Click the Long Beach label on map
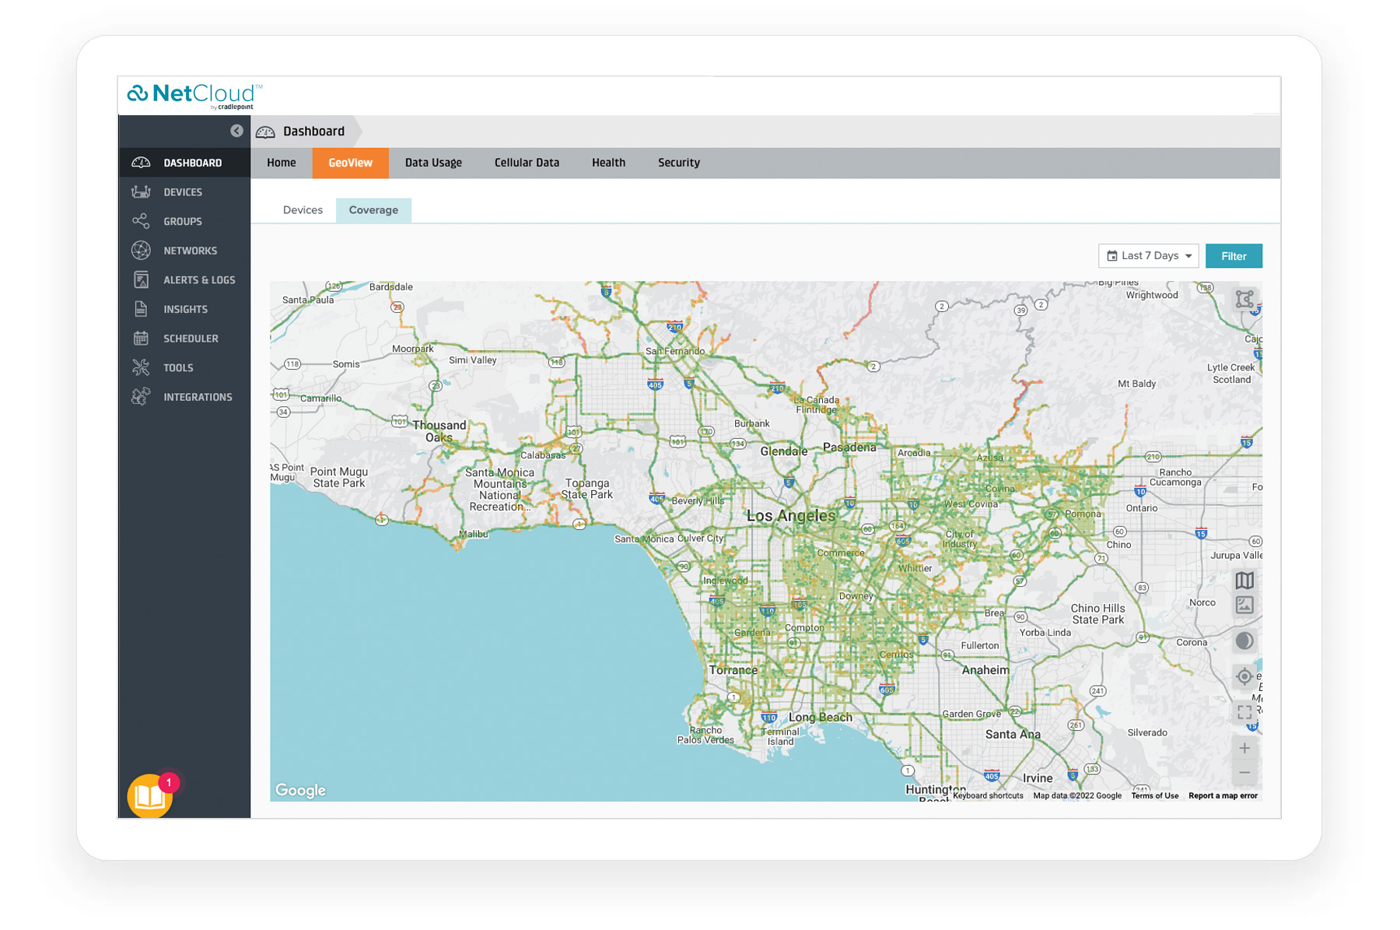1400x930 pixels. 821,717
